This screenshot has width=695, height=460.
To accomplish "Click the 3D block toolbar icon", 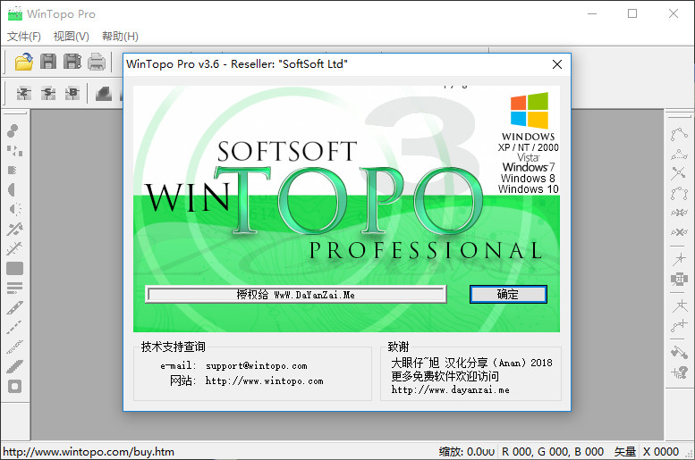I will tap(104, 94).
